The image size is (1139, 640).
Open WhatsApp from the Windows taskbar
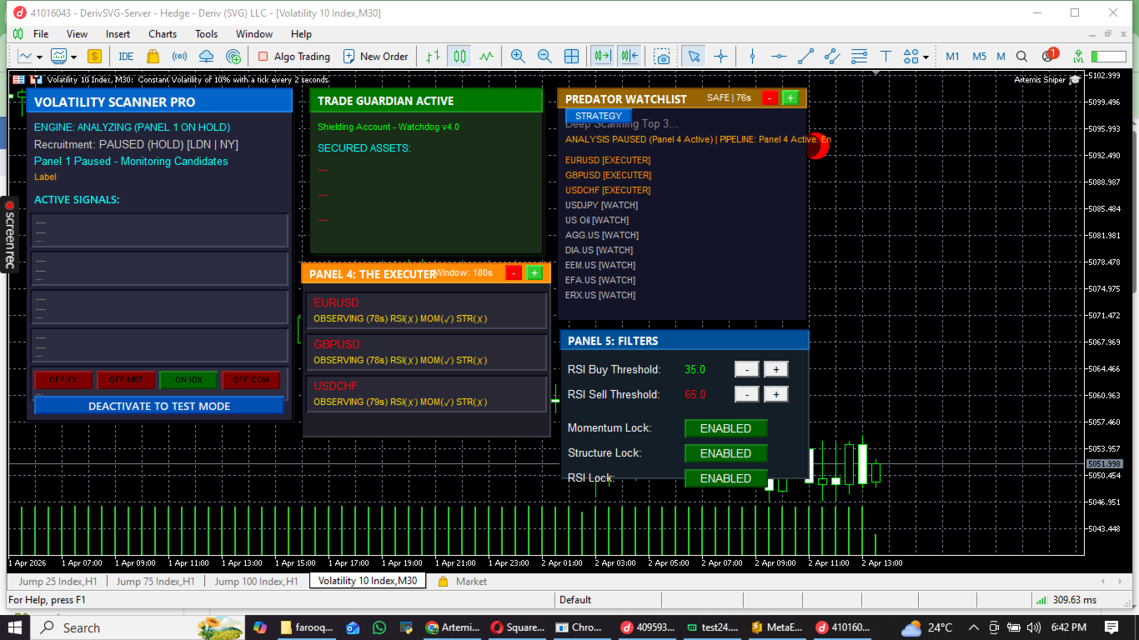pos(379,627)
